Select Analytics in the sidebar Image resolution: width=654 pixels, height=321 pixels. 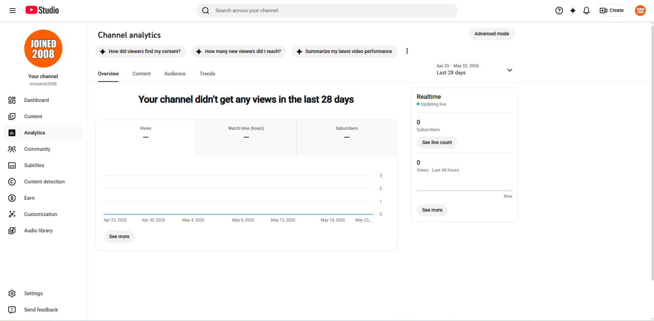[43, 132]
